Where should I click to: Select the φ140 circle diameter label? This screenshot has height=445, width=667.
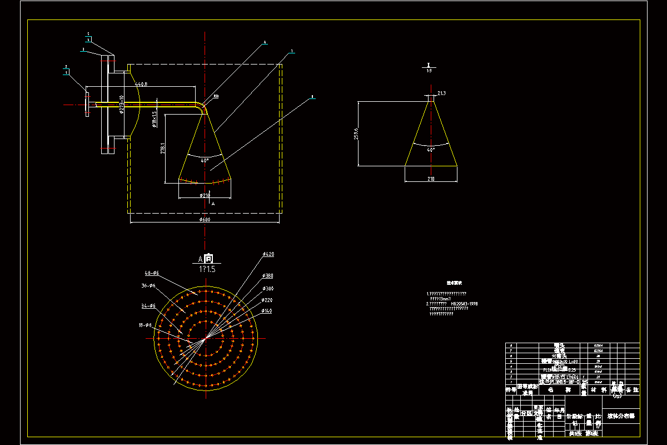pos(266,311)
